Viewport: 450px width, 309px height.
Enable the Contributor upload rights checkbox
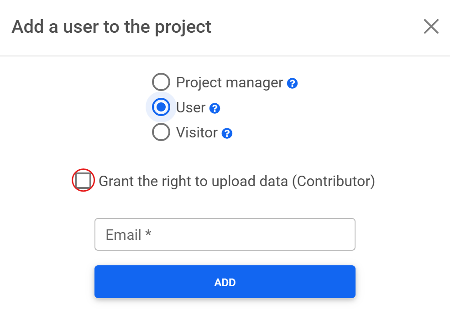point(83,181)
